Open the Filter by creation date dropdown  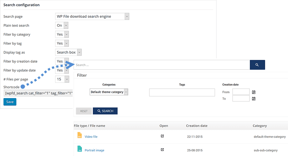click(x=62, y=61)
